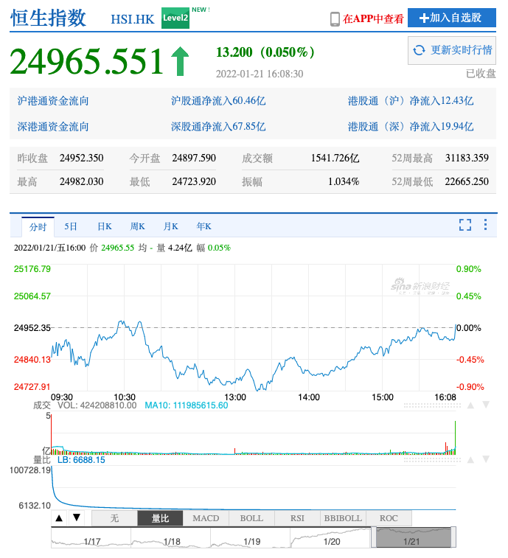Viewport: 508px width, 558px height.
Task: Click 更新实时行情 refresh button
Action: (x=452, y=50)
